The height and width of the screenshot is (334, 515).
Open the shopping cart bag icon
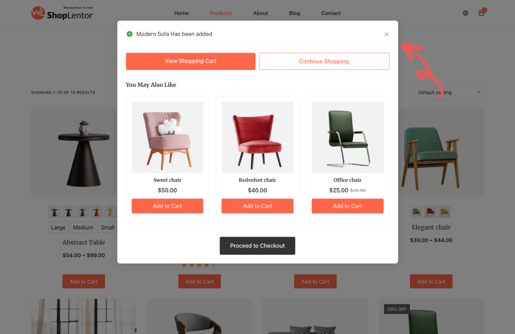[x=482, y=13]
